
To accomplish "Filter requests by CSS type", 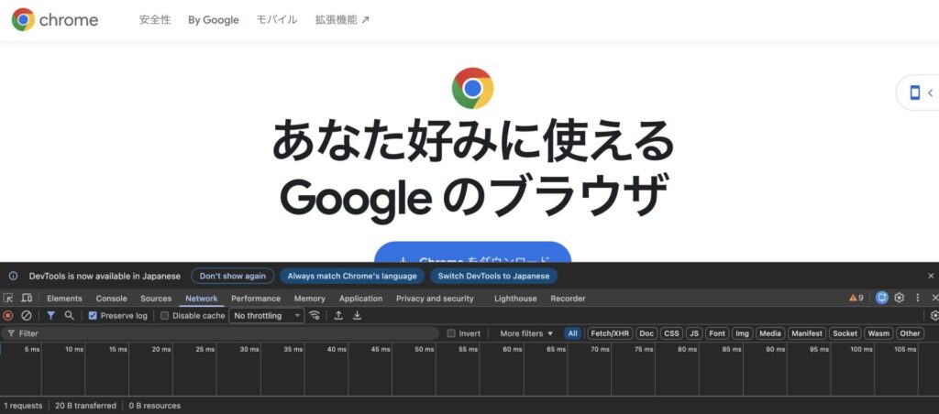I will 672,333.
